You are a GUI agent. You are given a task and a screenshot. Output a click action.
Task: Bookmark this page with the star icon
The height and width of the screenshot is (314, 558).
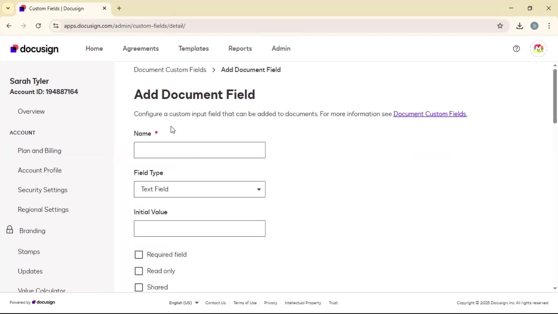click(x=500, y=26)
